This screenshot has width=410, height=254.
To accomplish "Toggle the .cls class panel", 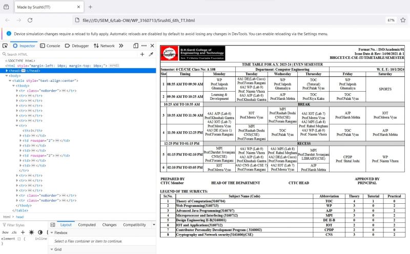I will [14, 232].
